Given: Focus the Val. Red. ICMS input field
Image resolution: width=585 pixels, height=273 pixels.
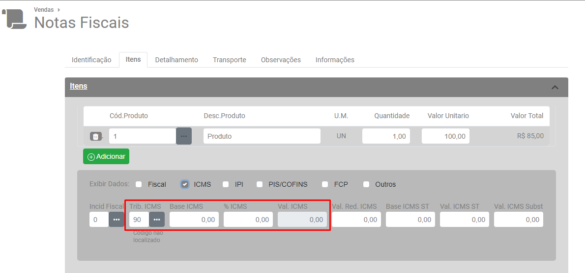Looking at the screenshot, I should pyautogui.click(x=357, y=220).
